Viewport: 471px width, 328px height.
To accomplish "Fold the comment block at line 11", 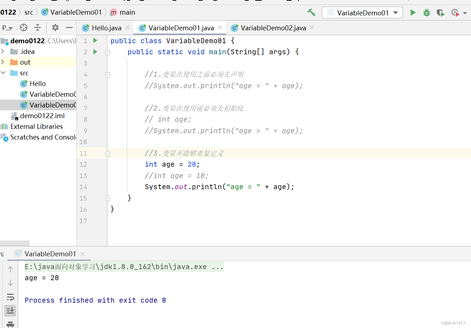I will 108,153.
